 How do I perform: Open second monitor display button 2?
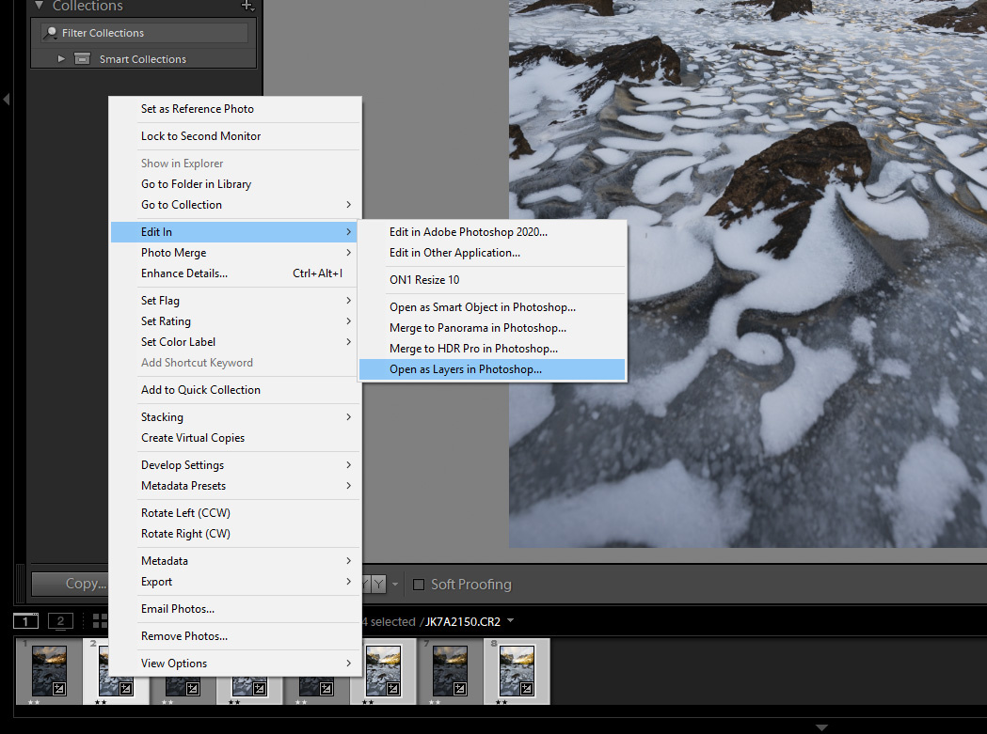click(x=60, y=621)
